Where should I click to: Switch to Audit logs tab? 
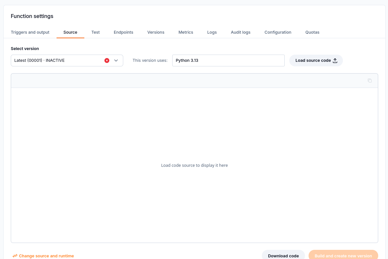click(241, 32)
